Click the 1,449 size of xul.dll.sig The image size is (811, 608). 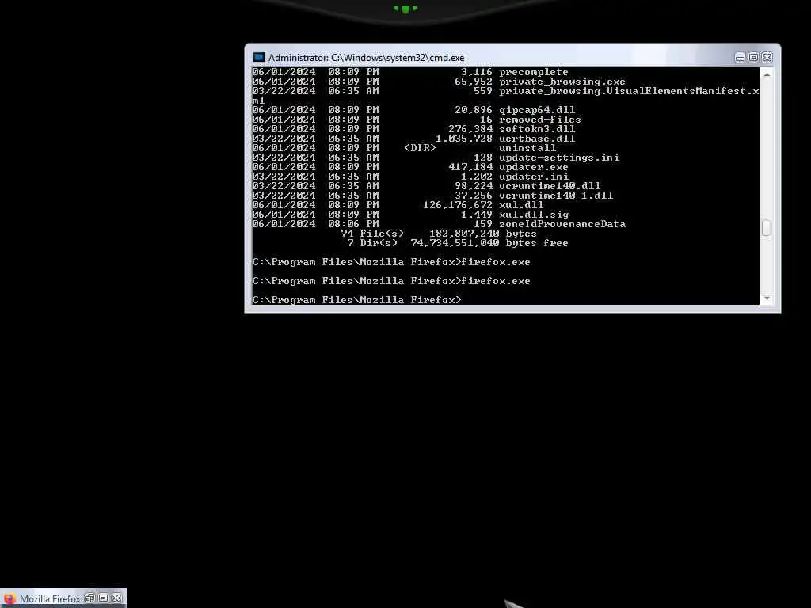[476, 214]
